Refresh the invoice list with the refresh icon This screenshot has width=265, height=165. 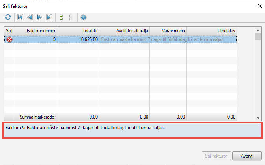click(8, 17)
